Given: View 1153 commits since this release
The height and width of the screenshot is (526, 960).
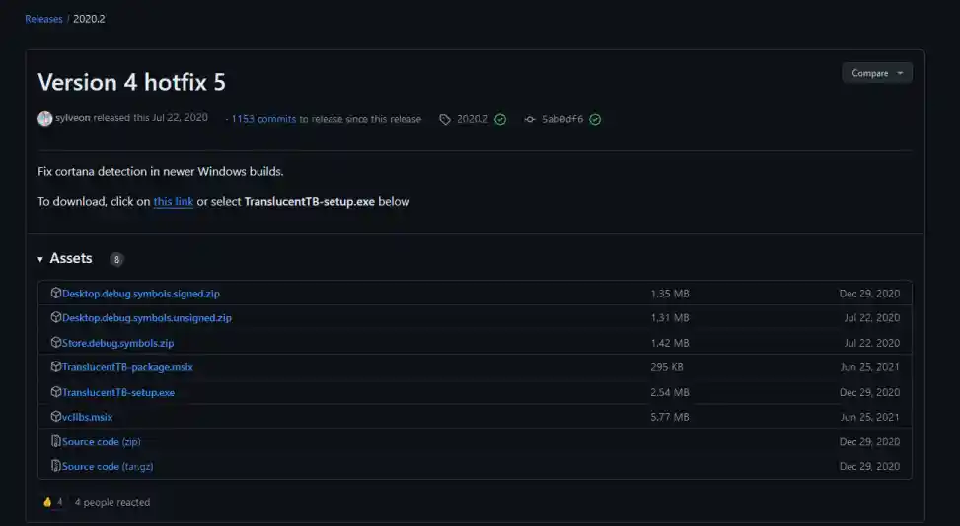Looking at the screenshot, I should tap(263, 119).
